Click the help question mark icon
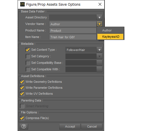This screenshot has width=142, height=131. (x=24, y=126)
